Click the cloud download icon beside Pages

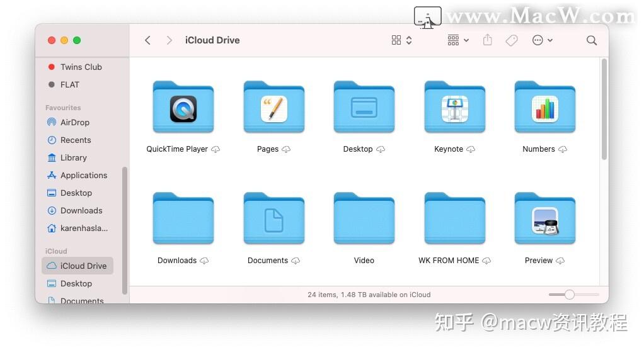[286, 149]
